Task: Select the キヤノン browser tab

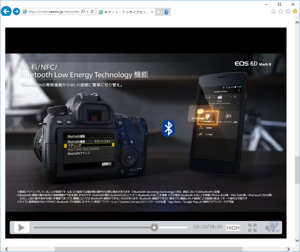Action: pyautogui.click(x=126, y=12)
